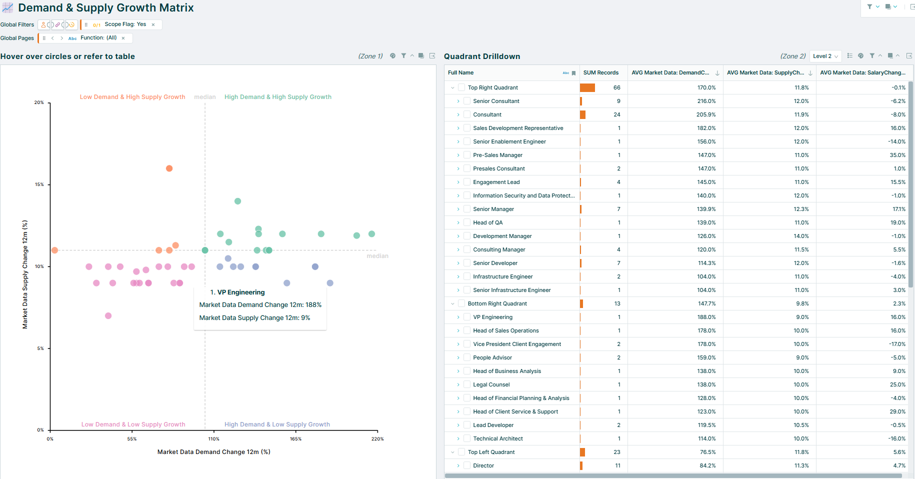Go to next Function page arrow
This screenshot has height=479, width=915.
62,38
